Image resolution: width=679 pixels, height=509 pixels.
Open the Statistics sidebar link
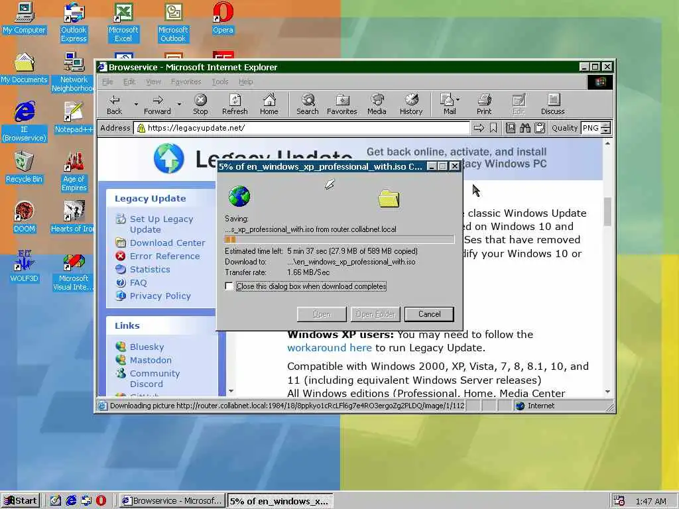(150, 269)
